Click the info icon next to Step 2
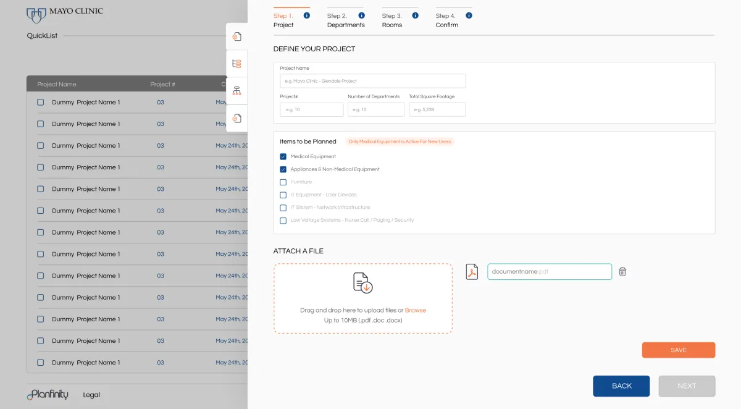 click(361, 15)
